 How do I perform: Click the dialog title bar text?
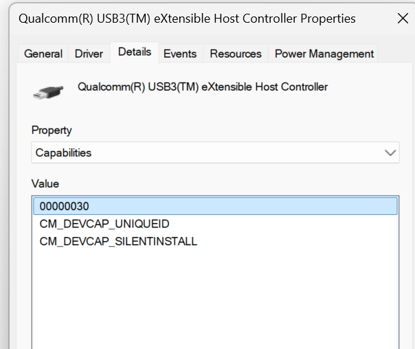click(187, 19)
